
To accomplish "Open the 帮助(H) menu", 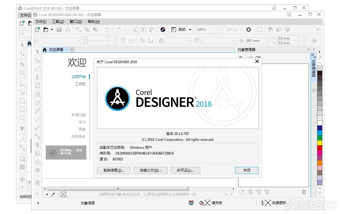I will [94, 22].
